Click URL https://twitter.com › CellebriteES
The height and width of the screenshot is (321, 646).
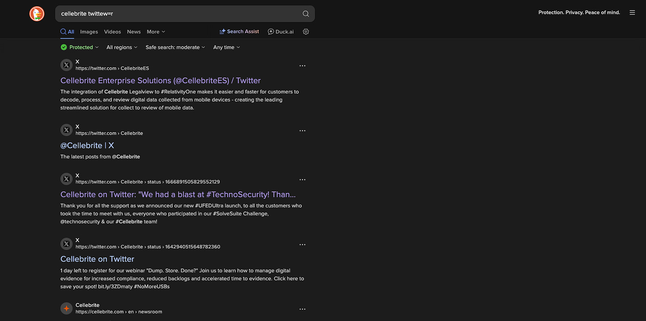pyautogui.click(x=112, y=68)
